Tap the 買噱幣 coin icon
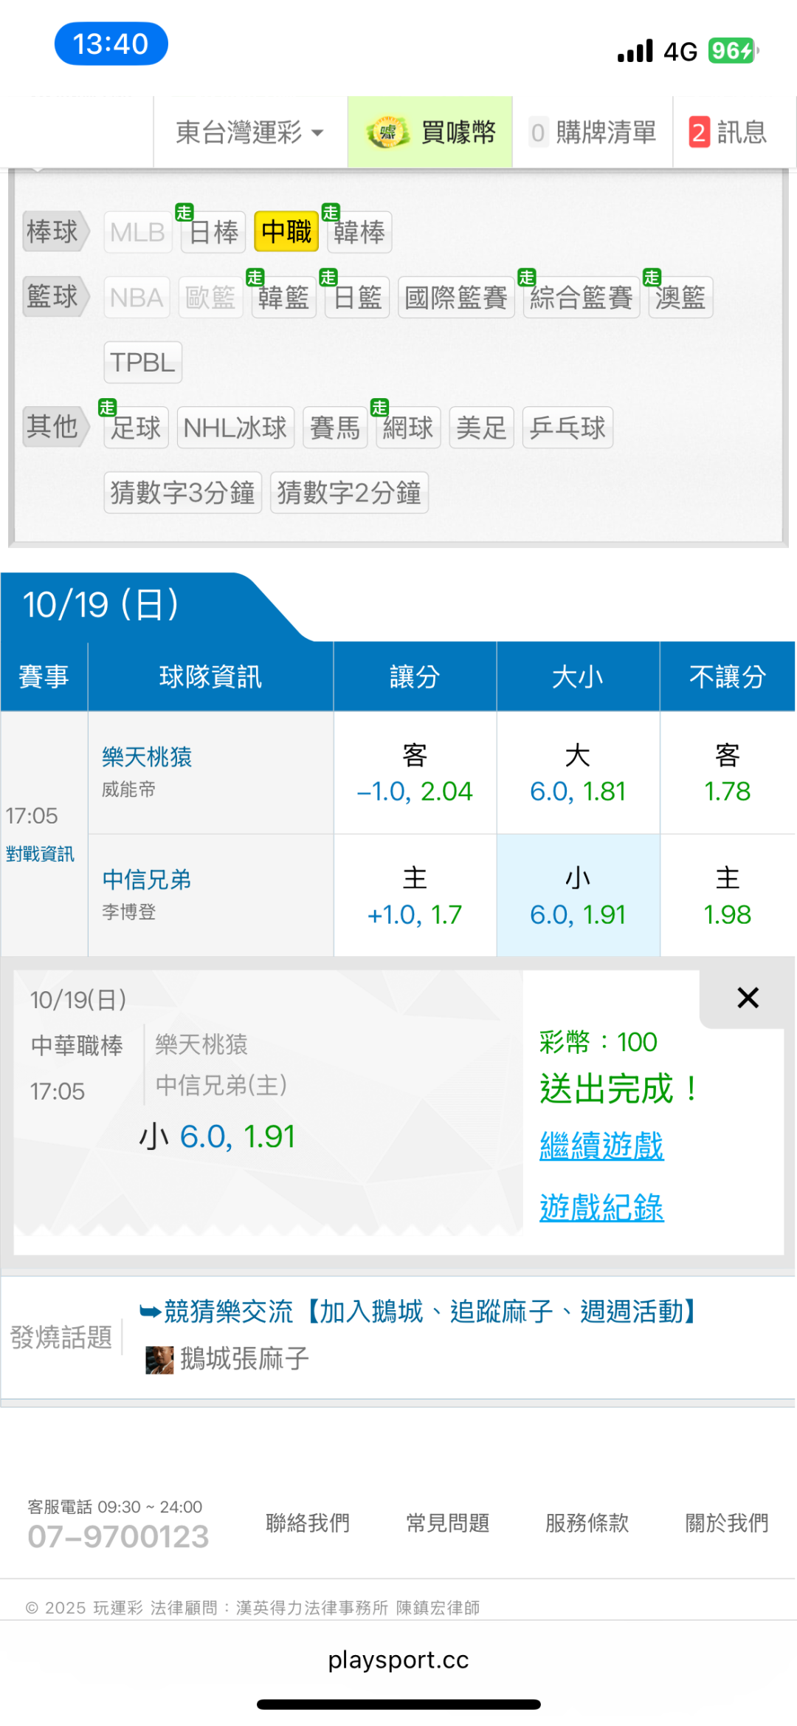Viewport: 797px width, 1726px height. click(387, 133)
